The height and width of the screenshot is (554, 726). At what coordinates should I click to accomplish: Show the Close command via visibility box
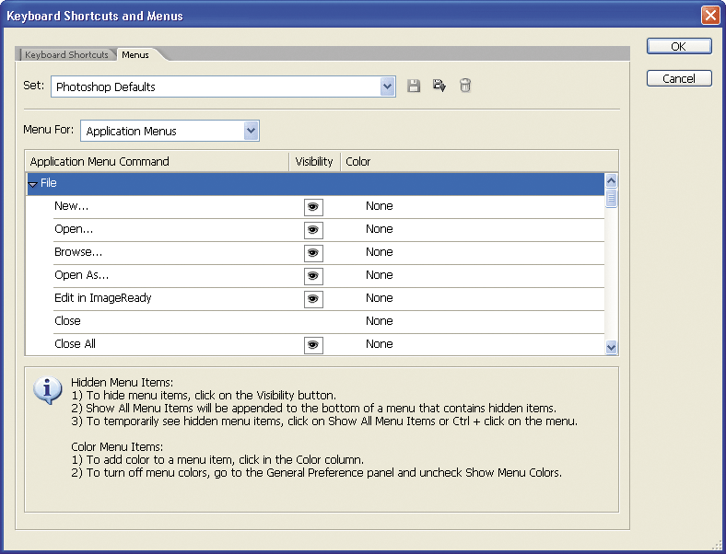click(x=313, y=322)
